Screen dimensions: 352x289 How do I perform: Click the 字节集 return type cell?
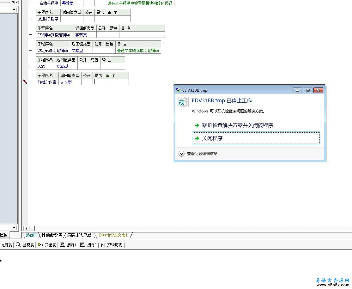tap(85, 35)
